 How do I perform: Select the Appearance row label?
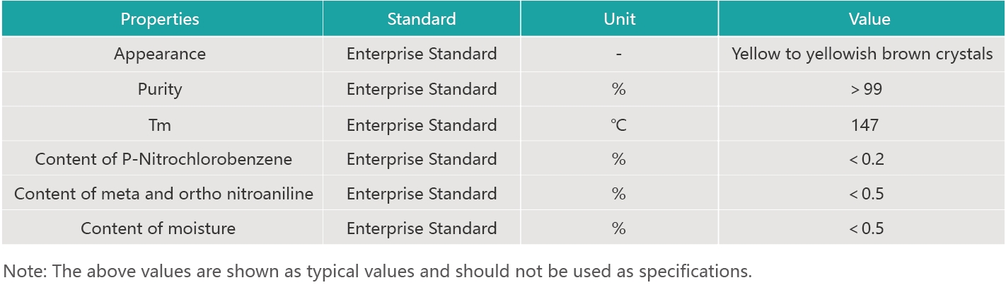tap(160, 54)
